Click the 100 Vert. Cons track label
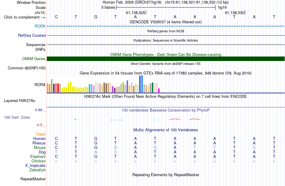This screenshot has width=285, height=186. click(x=17, y=117)
